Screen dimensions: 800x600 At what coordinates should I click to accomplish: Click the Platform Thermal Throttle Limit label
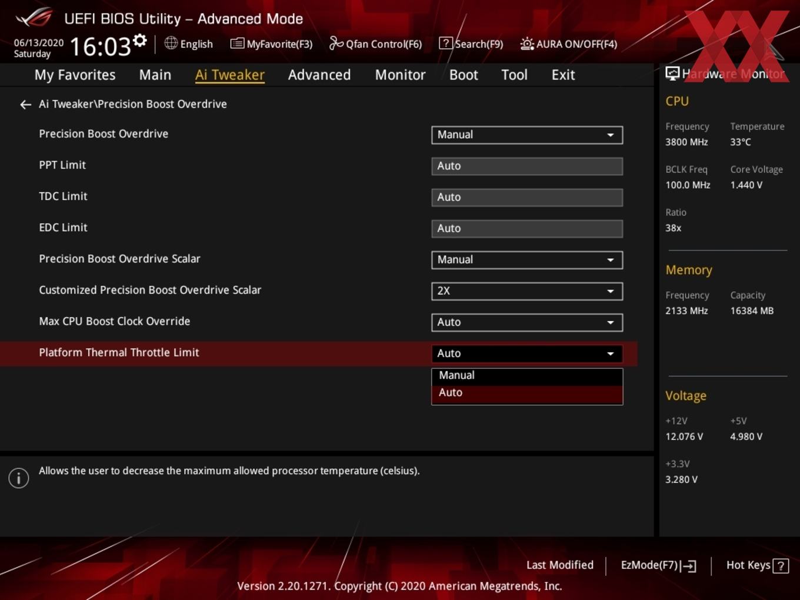(119, 352)
